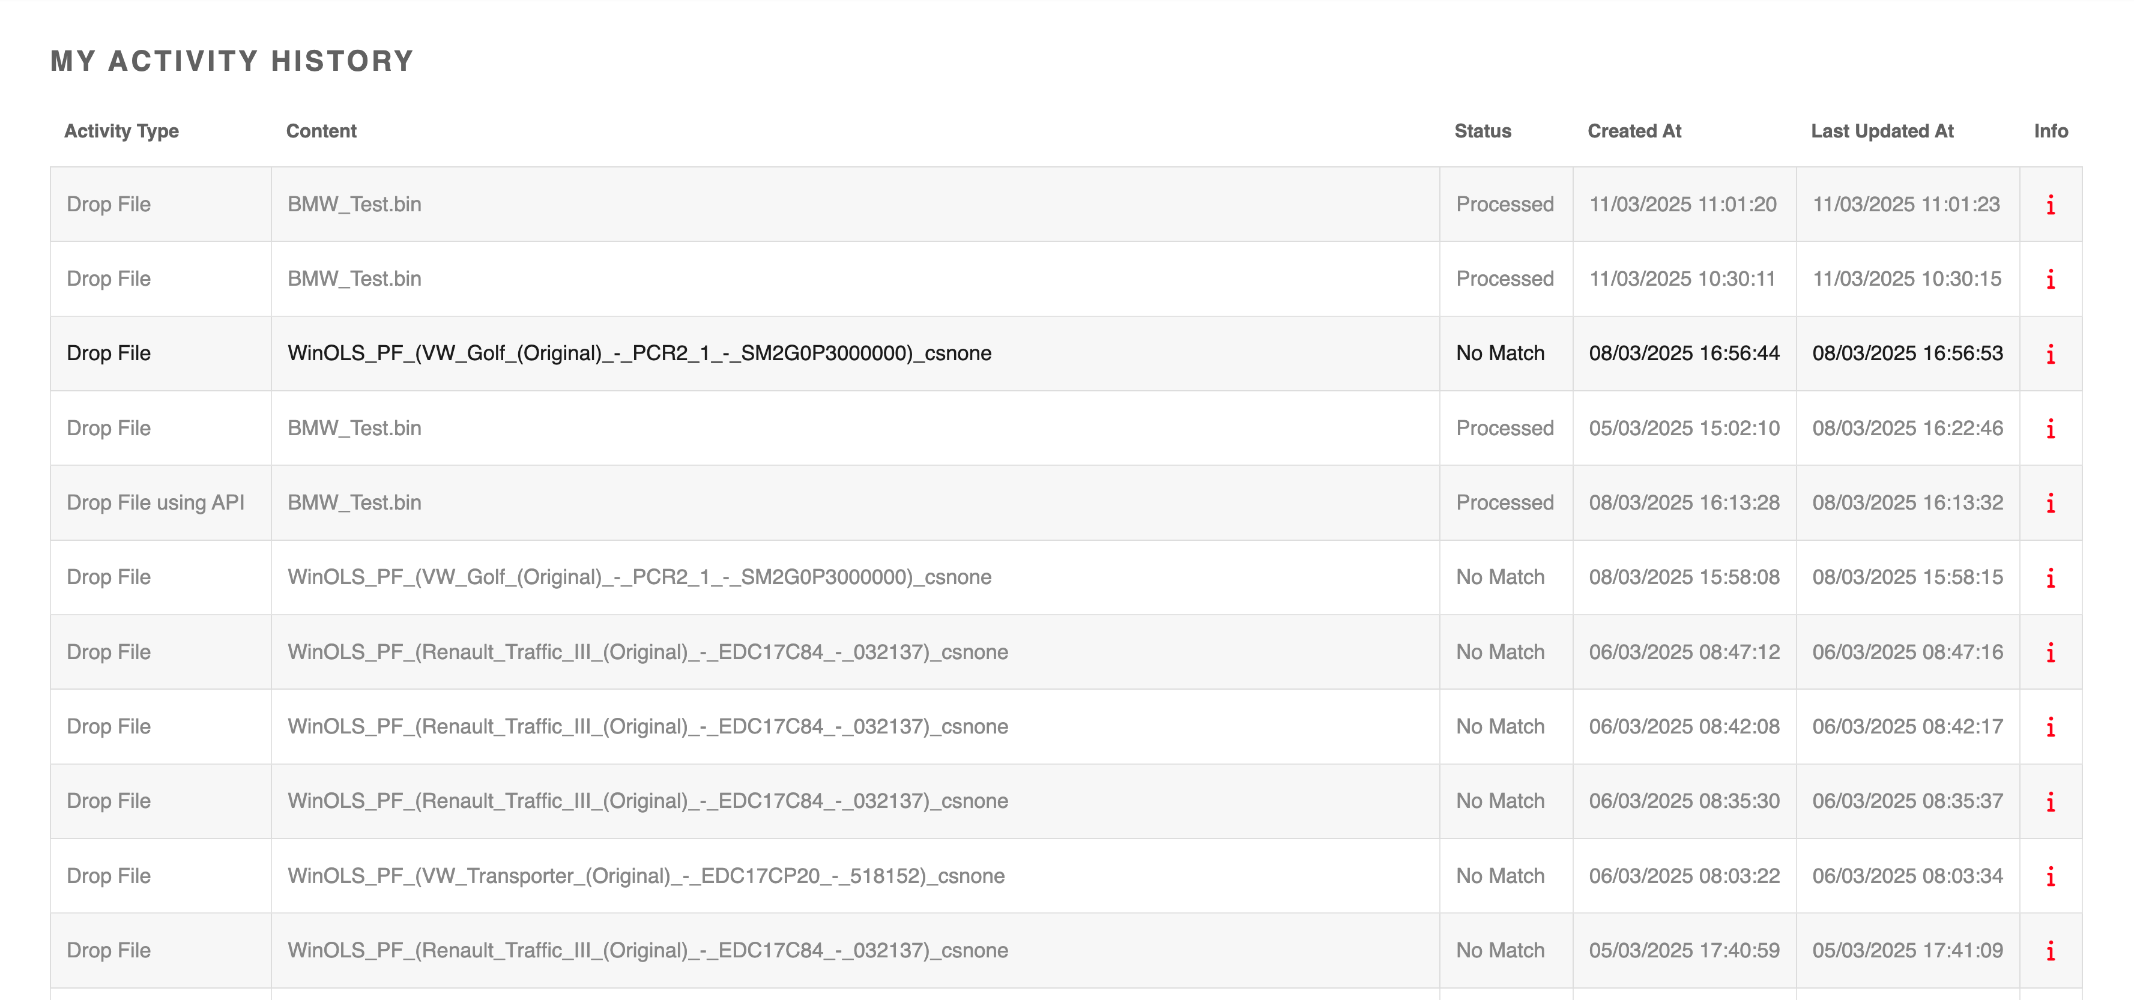Open info for BMW_Test.bin created 11:01:20
2134x1000 pixels.
[x=2051, y=205]
